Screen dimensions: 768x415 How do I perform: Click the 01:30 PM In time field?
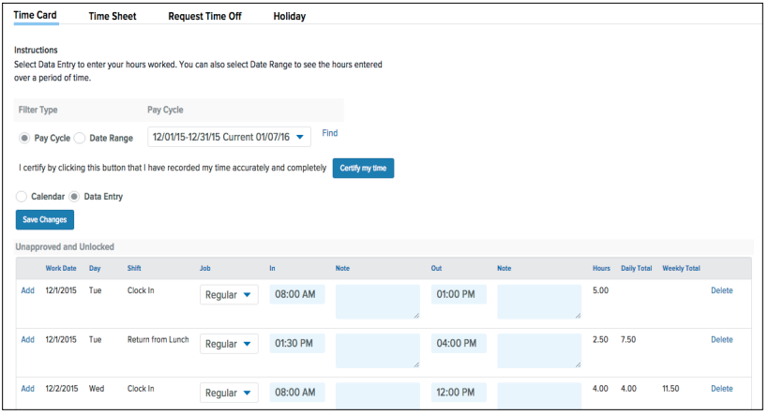point(297,344)
